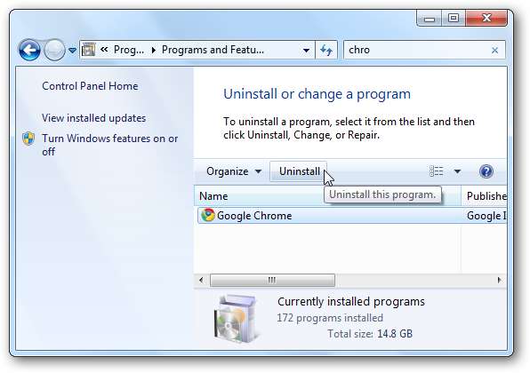Open the blue Help question mark icon
The image size is (530, 373).
coord(486,171)
